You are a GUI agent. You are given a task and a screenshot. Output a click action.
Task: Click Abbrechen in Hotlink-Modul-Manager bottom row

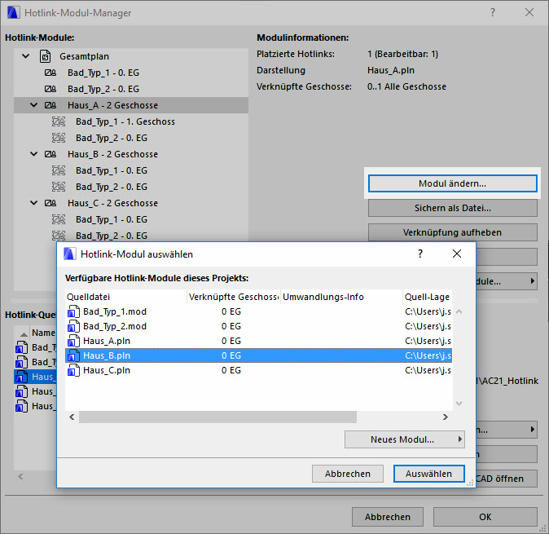click(x=388, y=517)
